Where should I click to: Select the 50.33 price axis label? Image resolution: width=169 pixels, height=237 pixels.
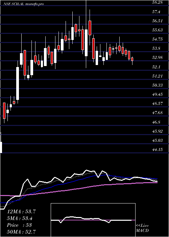point(158,85)
